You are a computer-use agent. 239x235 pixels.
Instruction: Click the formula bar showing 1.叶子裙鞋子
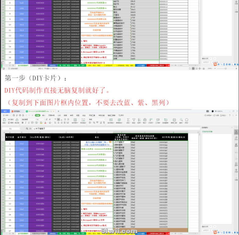point(116,129)
